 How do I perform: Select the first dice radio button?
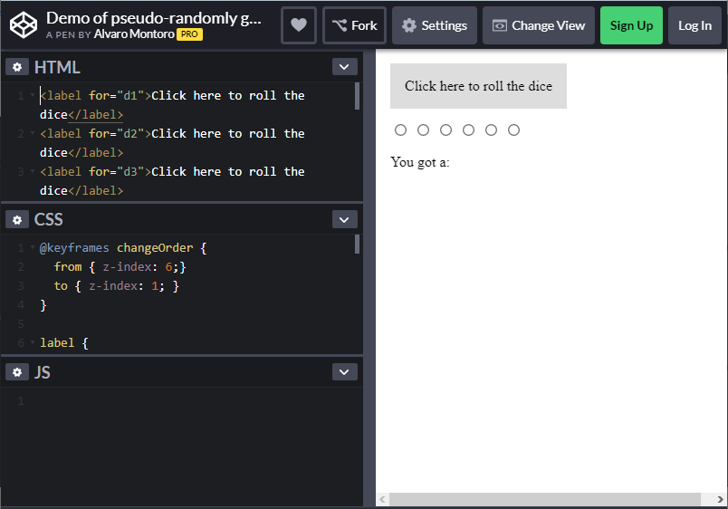(x=401, y=130)
